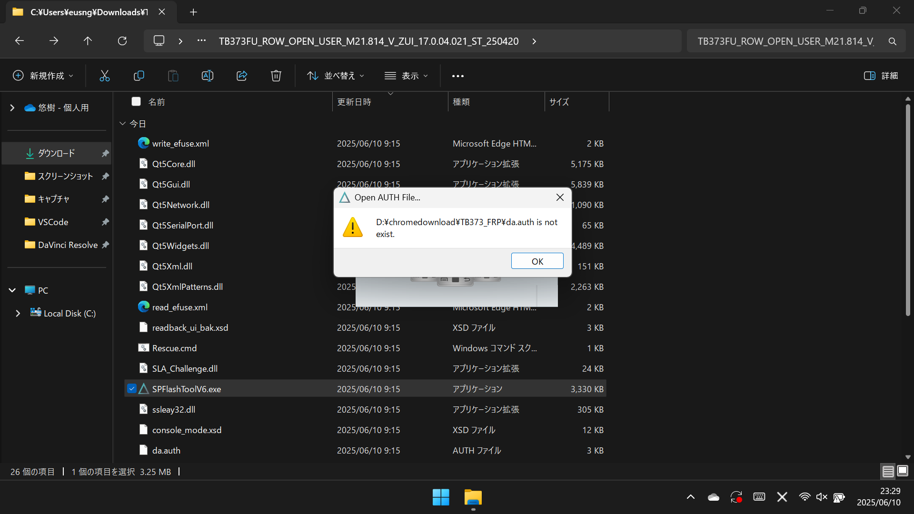Click the search magnifier icon
914x514 pixels.
point(893,41)
